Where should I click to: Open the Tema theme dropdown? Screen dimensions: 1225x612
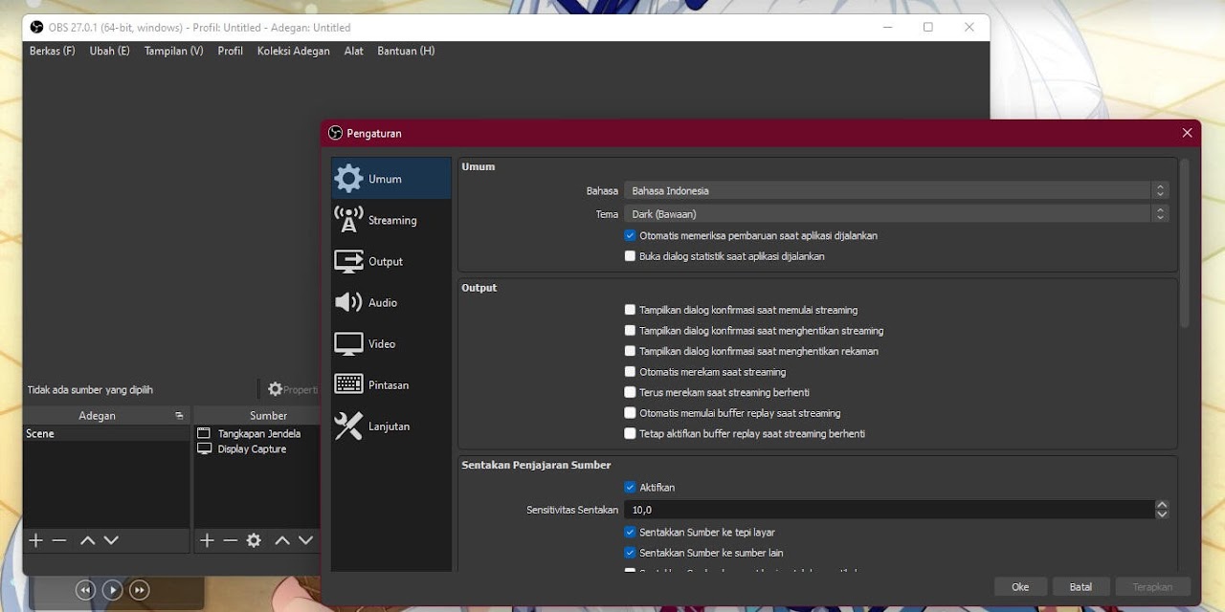(896, 214)
